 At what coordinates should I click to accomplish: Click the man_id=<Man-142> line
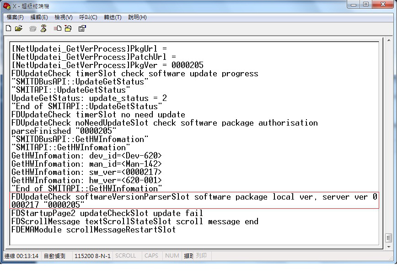[x=86, y=164]
